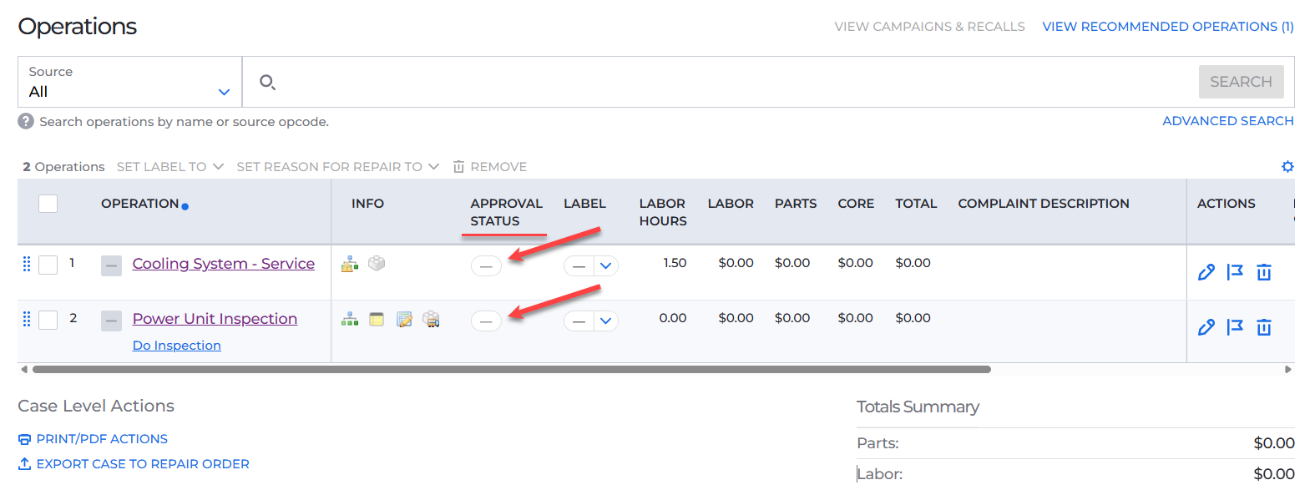The height and width of the screenshot is (490, 1315).
Task: Click the scrollbar left arrow
Action: pos(23,369)
